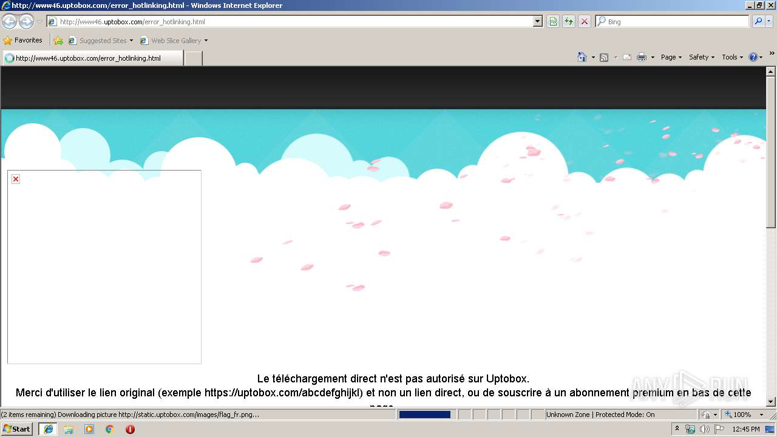Viewport: 777px width, 437px height.
Task: Click 'Le téléchargement direct n'est pas autorisé' text
Action: point(393,379)
